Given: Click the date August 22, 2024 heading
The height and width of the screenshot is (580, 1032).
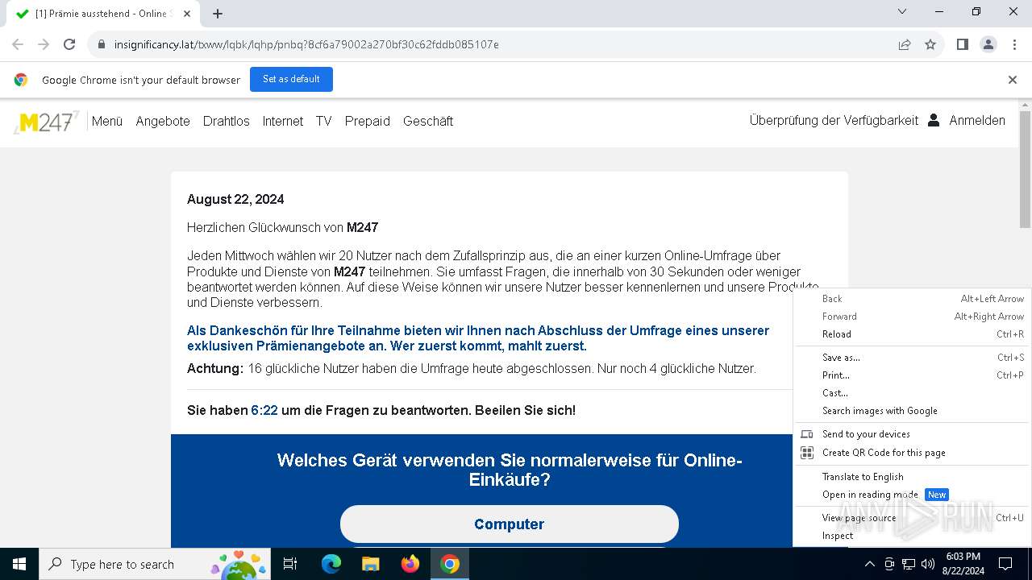Looking at the screenshot, I should (x=235, y=199).
